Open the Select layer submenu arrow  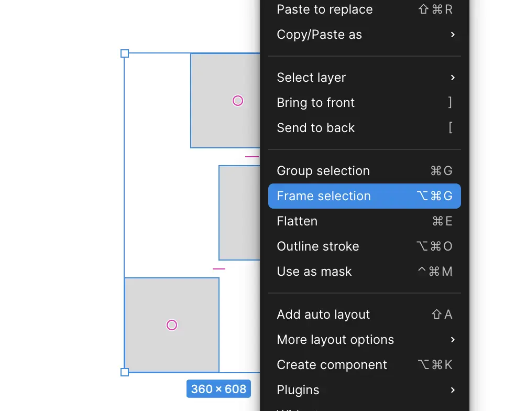(x=453, y=78)
